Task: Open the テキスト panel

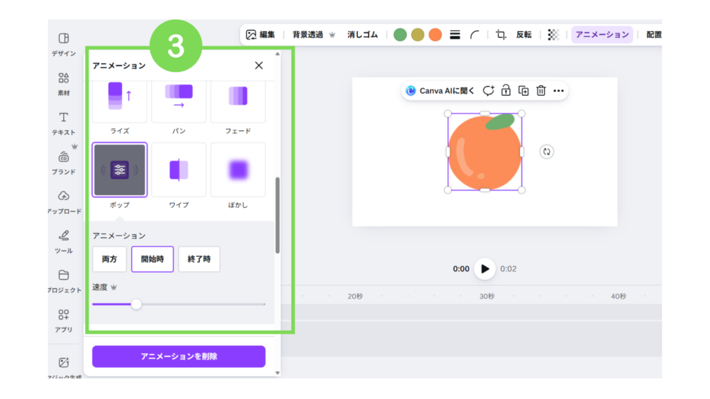Action: click(x=63, y=122)
